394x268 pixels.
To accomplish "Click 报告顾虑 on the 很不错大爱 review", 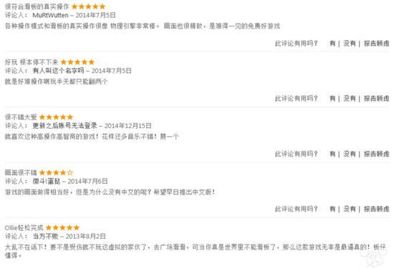I will tap(376, 154).
